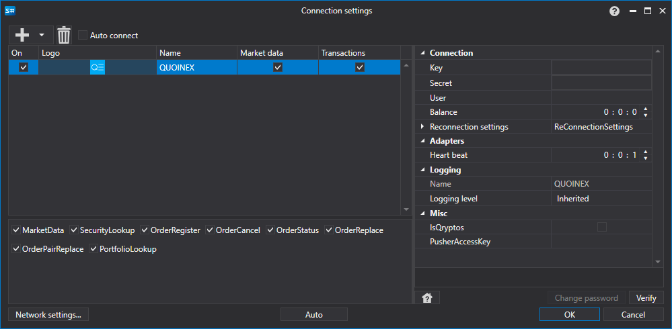Click the Name column header
The width and height of the screenshot is (672, 329).
(196, 53)
